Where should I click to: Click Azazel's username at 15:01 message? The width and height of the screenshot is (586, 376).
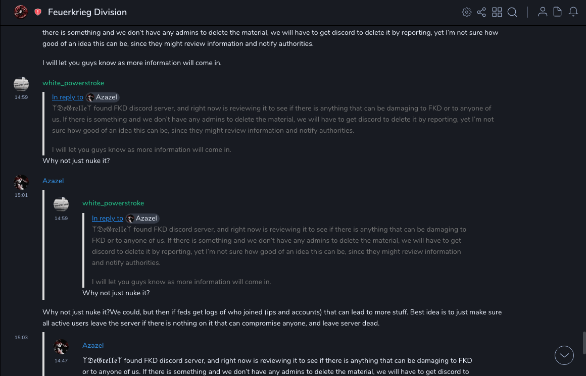click(x=53, y=181)
